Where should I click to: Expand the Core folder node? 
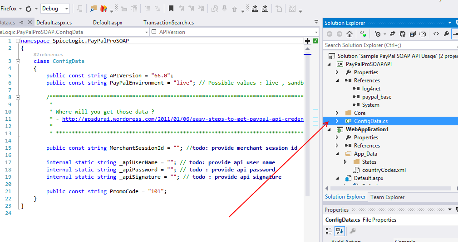click(337, 113)
